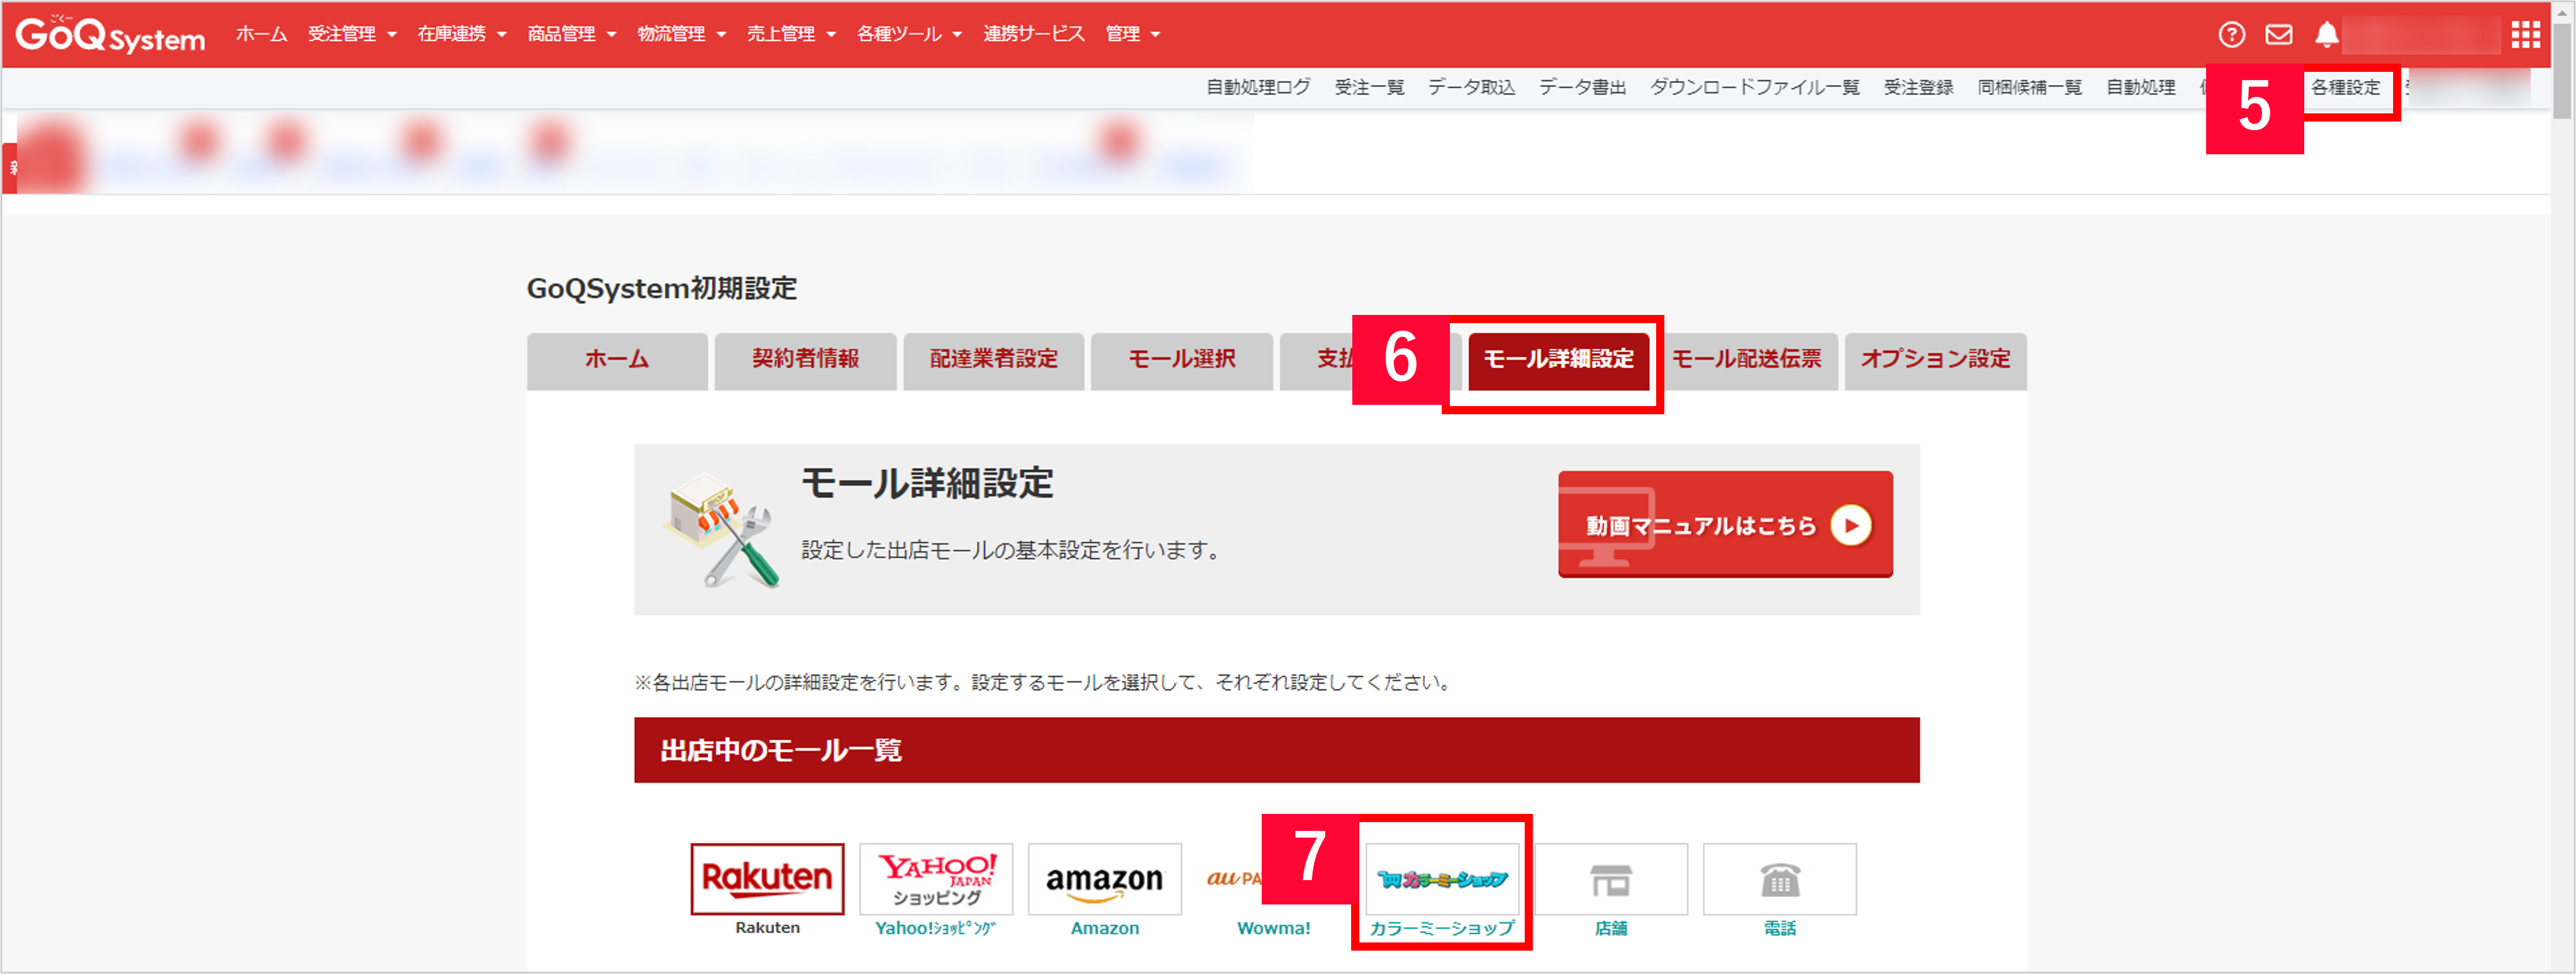
Task: Select the カラーミーショップ mall icon
Action: point(1443,881)
